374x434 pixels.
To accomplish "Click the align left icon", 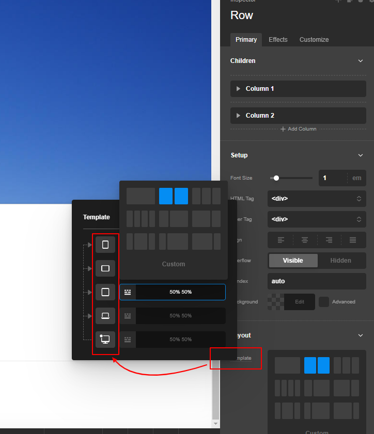I will (x=281, y=240).
